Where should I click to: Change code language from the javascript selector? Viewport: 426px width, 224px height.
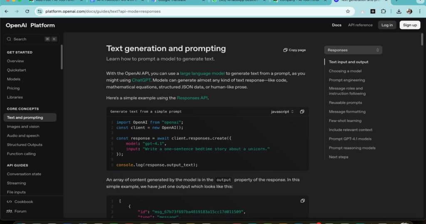click(x=282, y=112)
